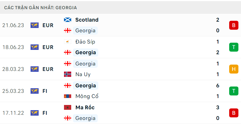Click the match date 28.03.23
Viewport: 241px width, 124px height.
point(13,69)
